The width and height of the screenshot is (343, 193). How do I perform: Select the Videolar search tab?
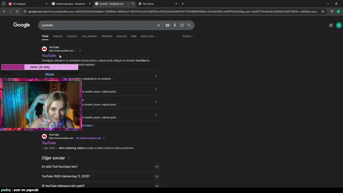pyautogui.click(x=58, y=36)
